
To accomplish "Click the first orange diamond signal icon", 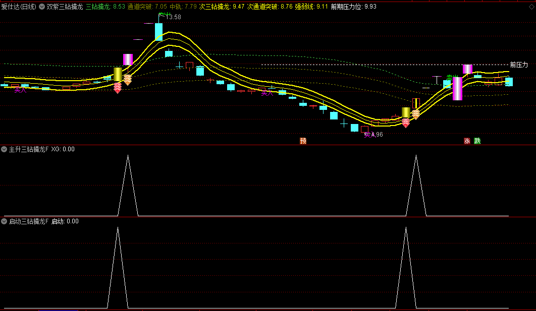I will (128, 80).
